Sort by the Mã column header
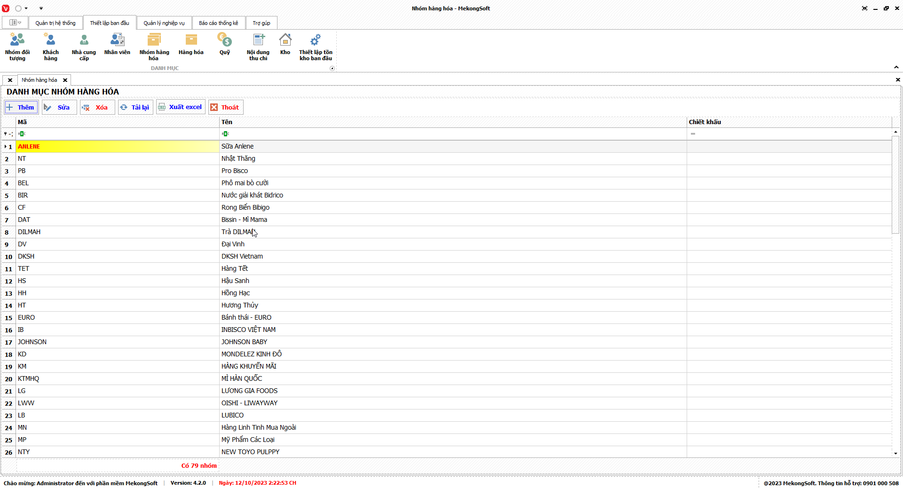Screen dimensions: 903x488 click(118, 122)
